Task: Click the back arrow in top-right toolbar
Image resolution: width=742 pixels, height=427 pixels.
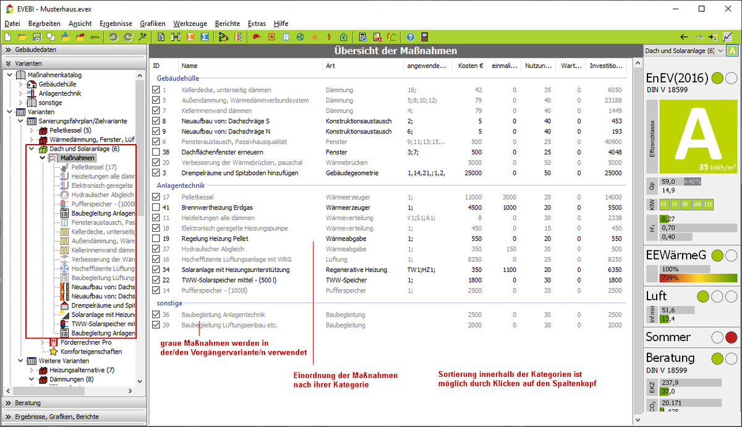Action: pos(684,37)
